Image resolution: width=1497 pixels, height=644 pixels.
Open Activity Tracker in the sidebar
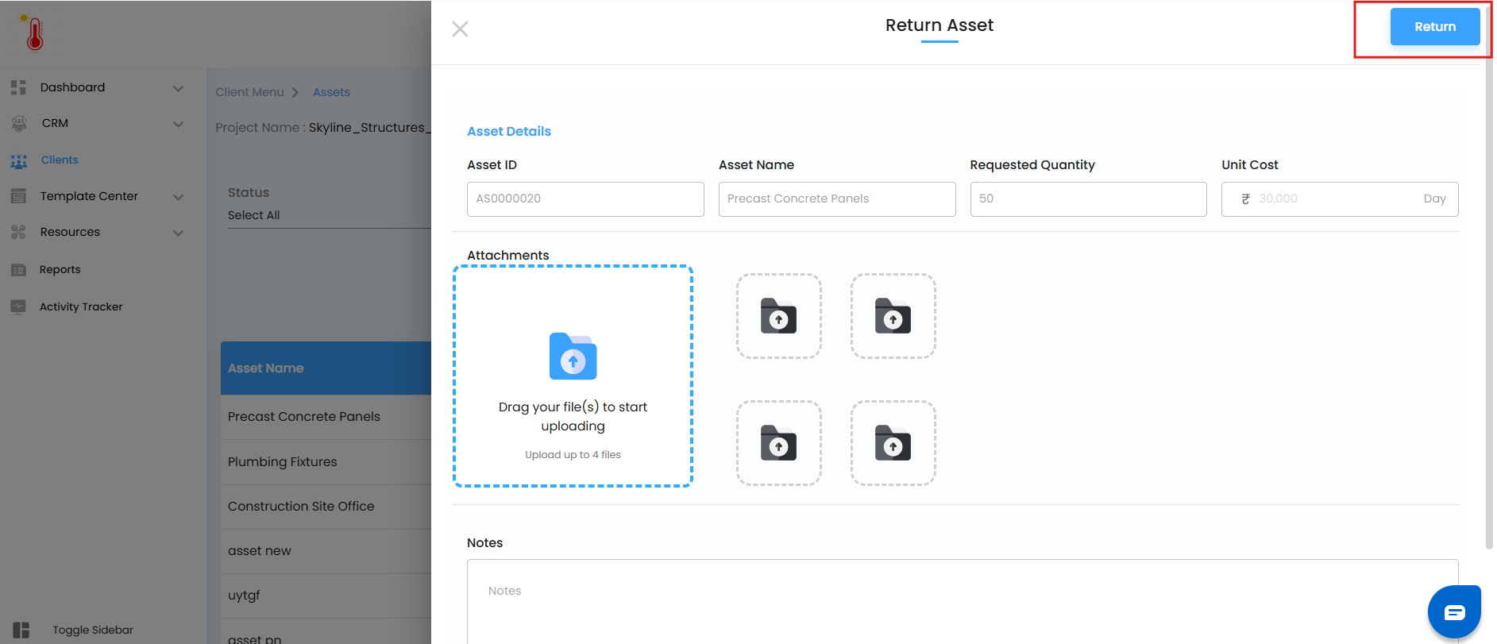click(80, 307)
